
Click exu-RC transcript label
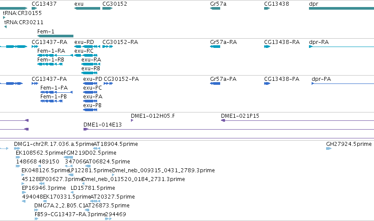click(84, 51)
